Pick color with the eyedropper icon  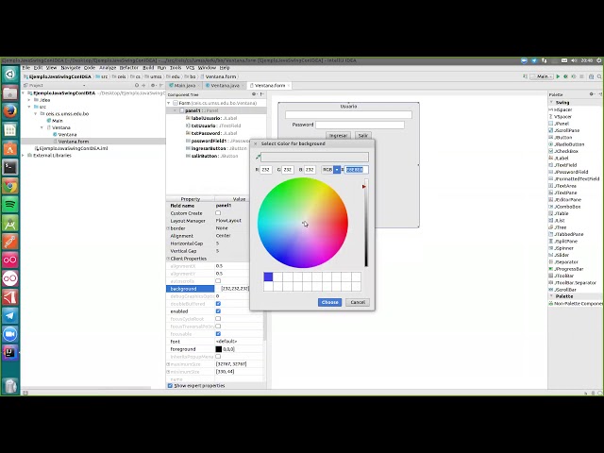[x=258, y=157]
